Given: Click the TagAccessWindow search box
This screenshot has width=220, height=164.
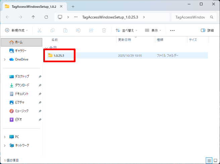Looking at the screenshot, I should [x=190, y=17].
